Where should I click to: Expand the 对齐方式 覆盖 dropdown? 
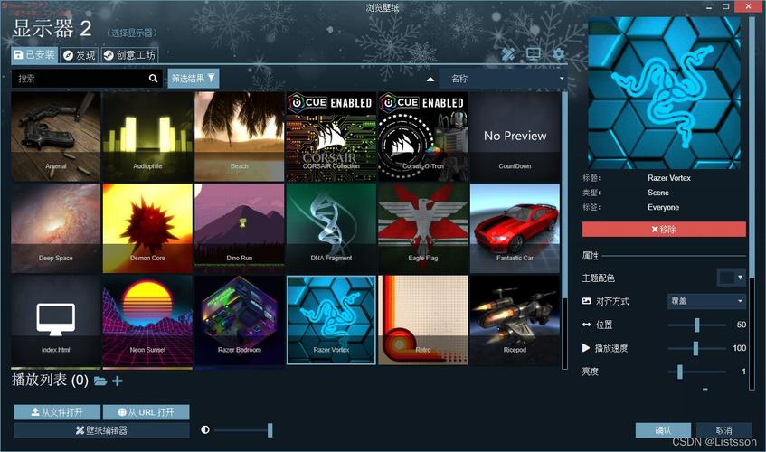tap(706, 301)
